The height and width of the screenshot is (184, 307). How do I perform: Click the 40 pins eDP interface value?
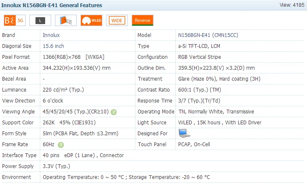83,155
